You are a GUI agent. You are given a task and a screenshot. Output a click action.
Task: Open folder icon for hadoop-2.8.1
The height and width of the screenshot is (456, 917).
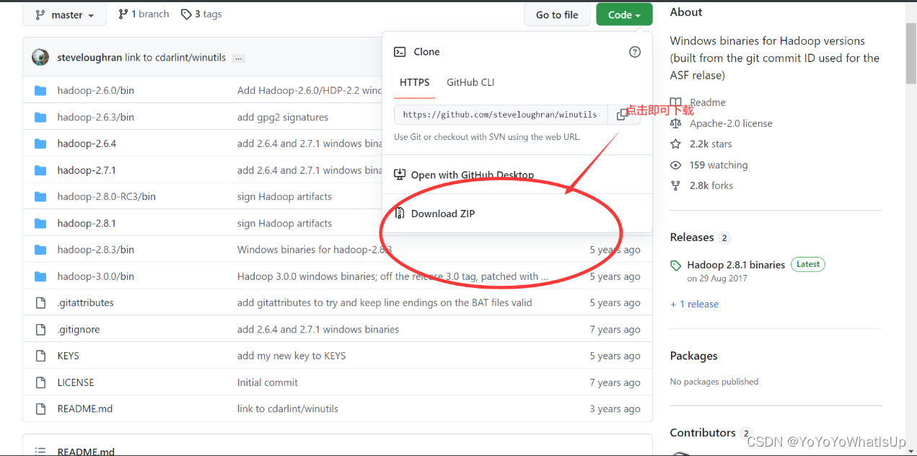coord(40,223)
